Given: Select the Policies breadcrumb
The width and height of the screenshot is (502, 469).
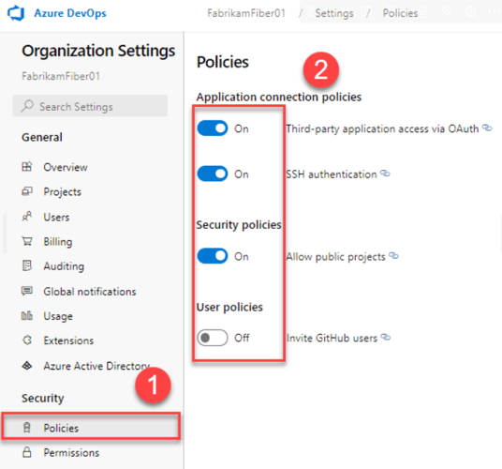Looking at the screenshot, I should point(400,13).
